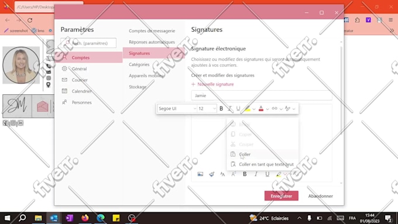This screenshot has height=224, width=398.
Task: Click LinkedIn icon in browser page signature
Action: pos(20,123)
